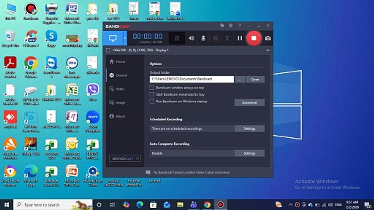Open Bandicam help question mark
This screenshot has width=374, height=210.
240,26
